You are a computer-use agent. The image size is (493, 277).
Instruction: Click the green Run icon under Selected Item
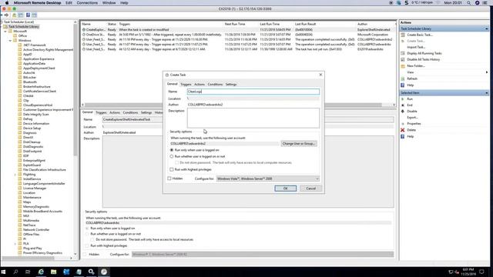point(403,99)
